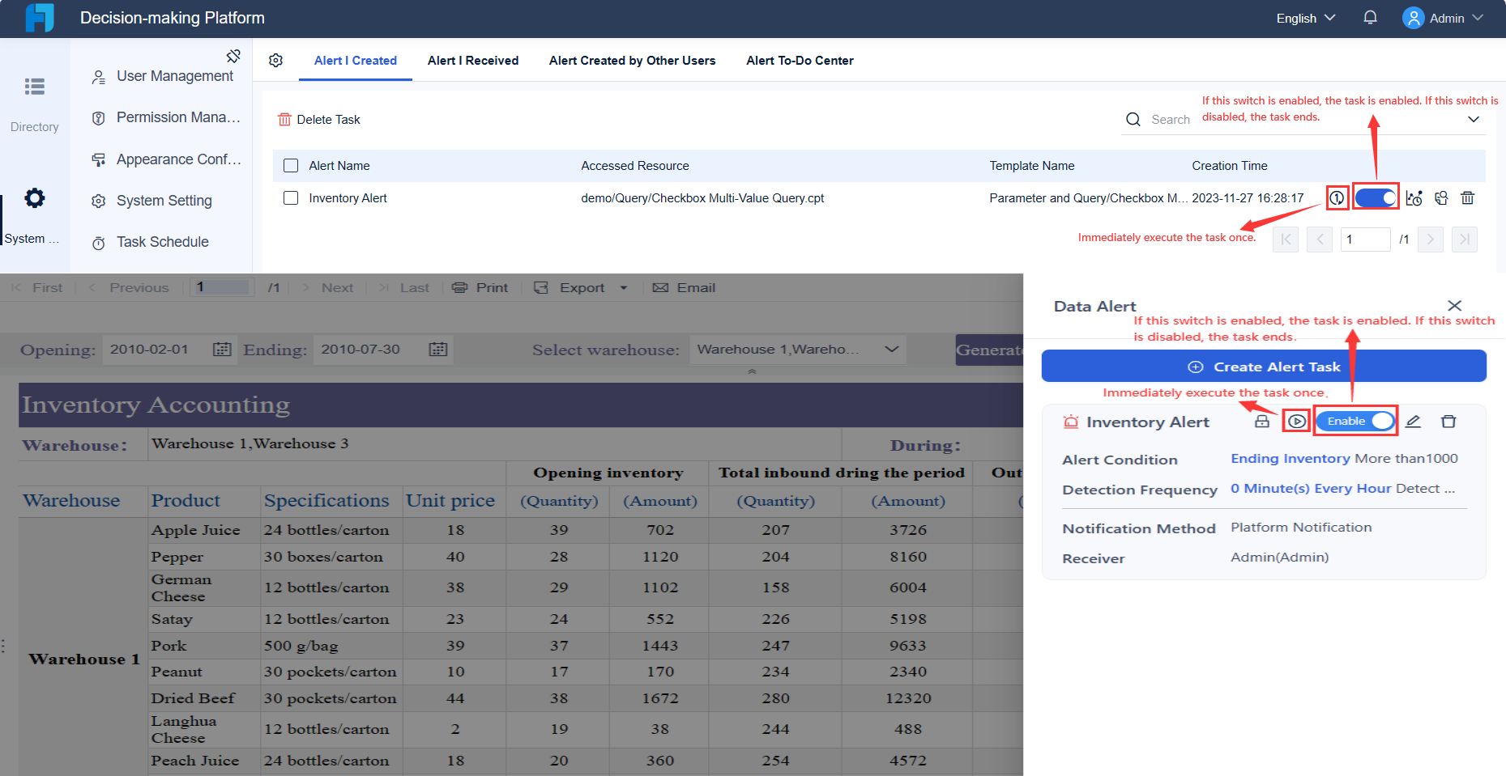The height and width of the screenshot is (776, 1506).
Task: Expand the Select warehouse dropdown
Action: pos(891,349)
